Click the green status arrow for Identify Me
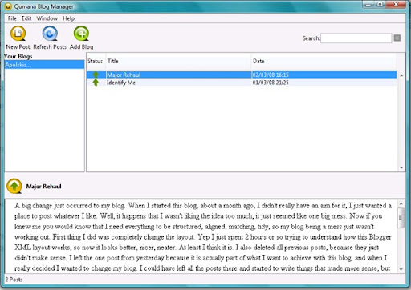 pyautogui.click(x=96, y=83)
